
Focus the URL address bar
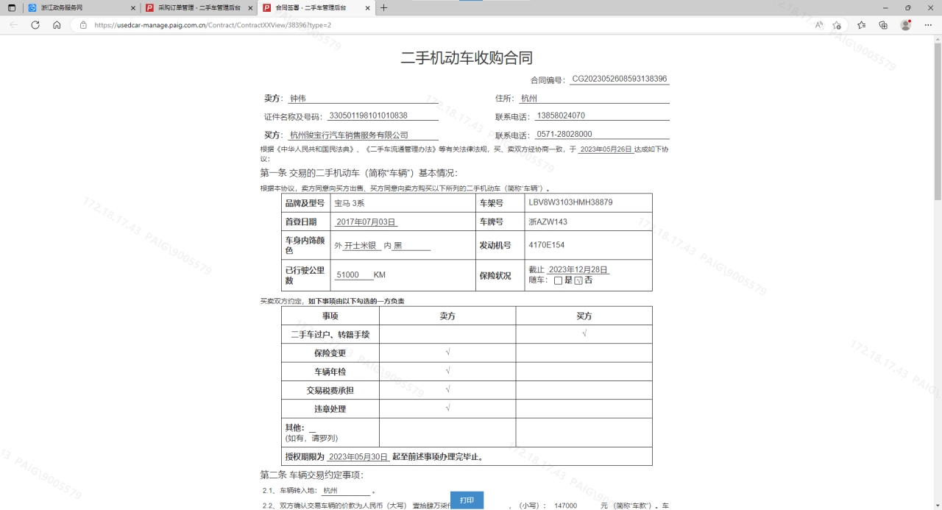(442, 24)
